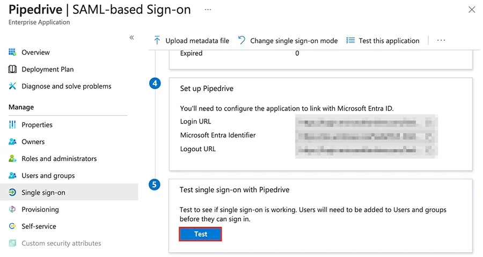
Task: Open Custom security attributes item
Action: click(x=61, y=243)
